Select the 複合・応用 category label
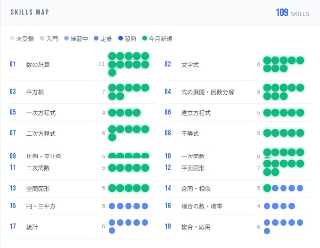 [196, 227]
